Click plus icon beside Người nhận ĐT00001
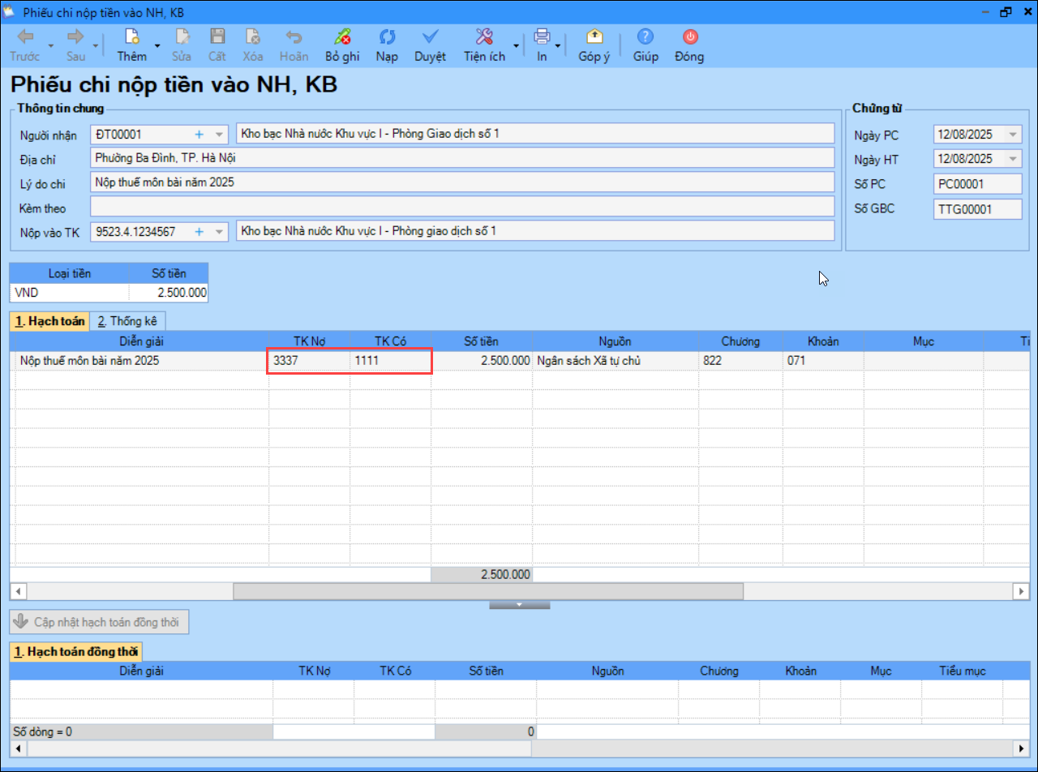1038x772 pixels. 199,134
